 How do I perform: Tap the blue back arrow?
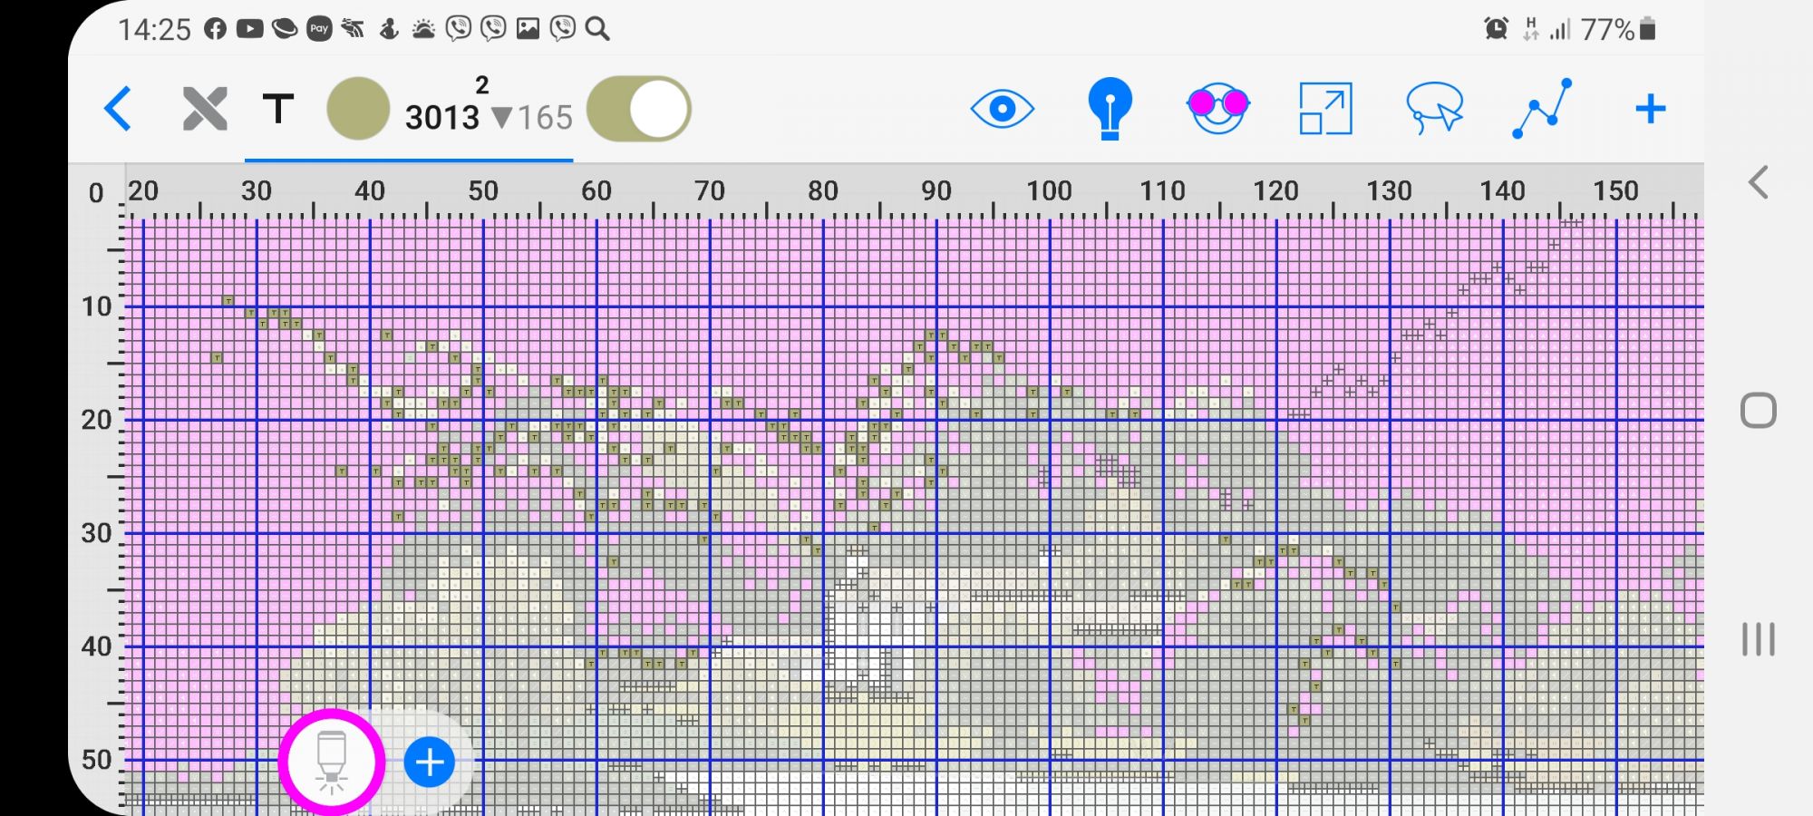coord(119,110)
